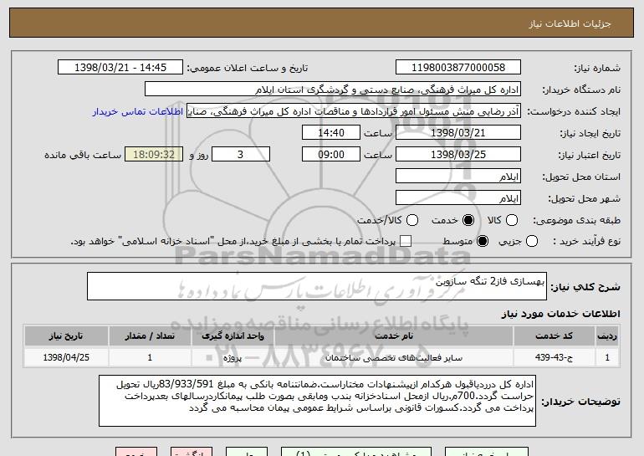Click the remaining time countdown 18:09:32
The width and height of the screenshot is (644, 456).
point(154,155)
